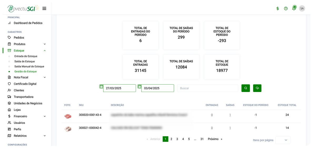Select Entrada de Estoque submenu item
This screenshot has width=313, height=148.
[26, 56]
